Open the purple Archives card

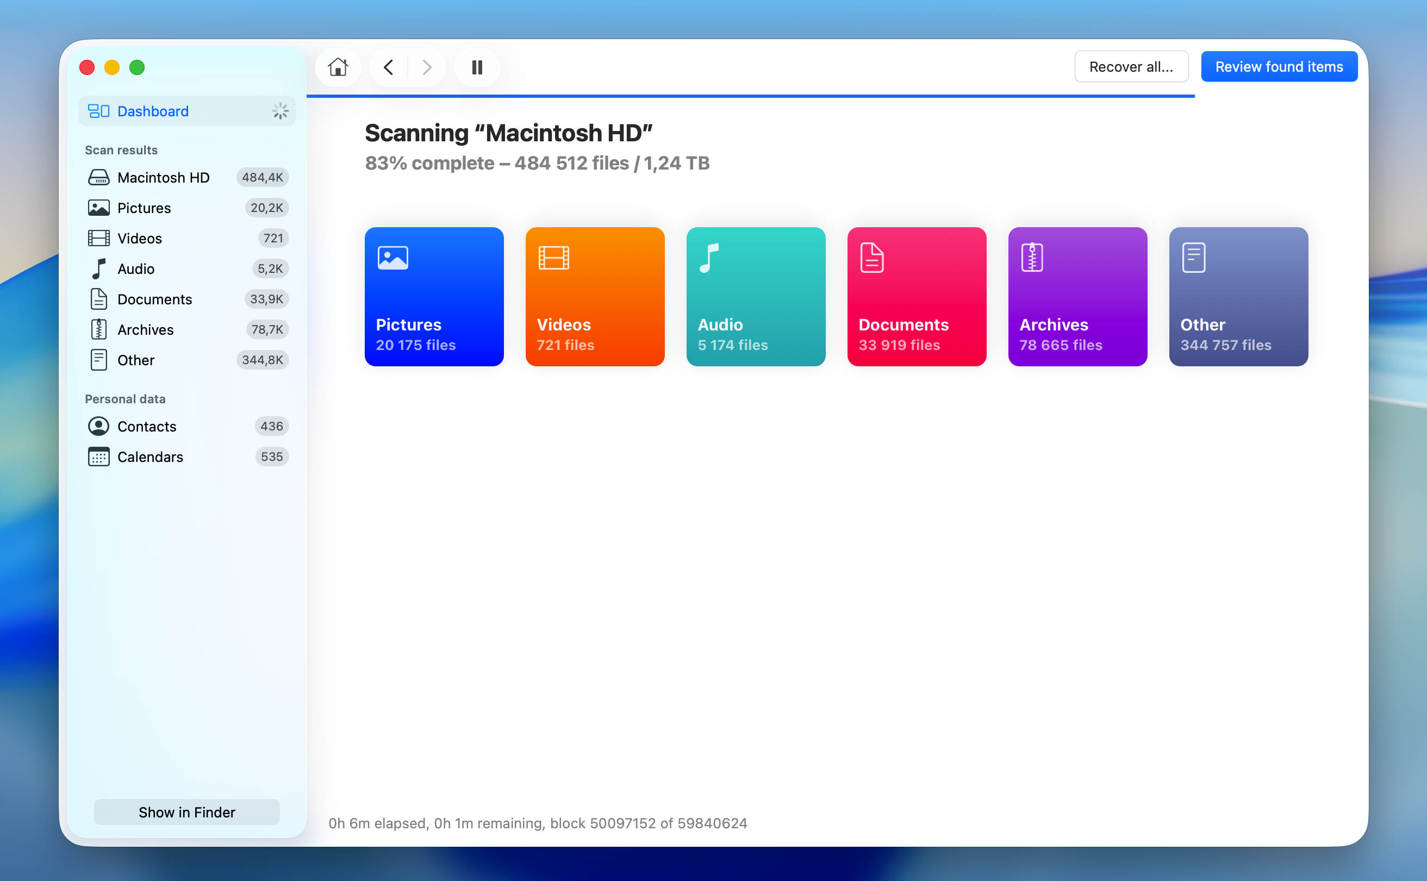tap(1077, 297)
